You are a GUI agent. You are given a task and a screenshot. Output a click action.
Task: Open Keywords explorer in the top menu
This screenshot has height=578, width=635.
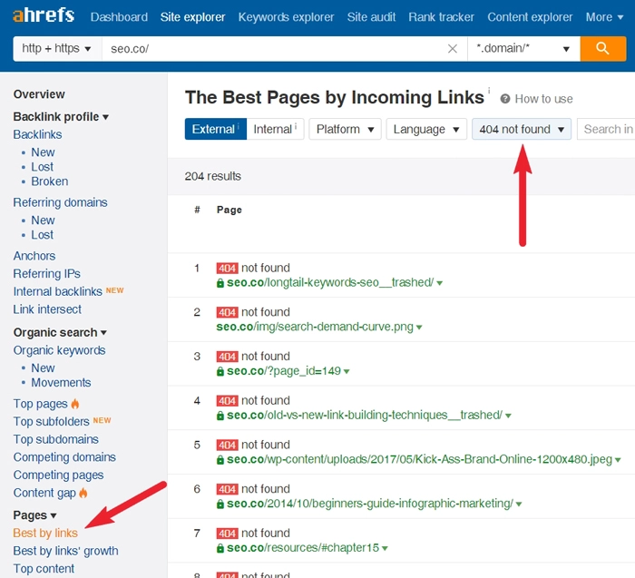pyautogui.click(x=287, y=17)
